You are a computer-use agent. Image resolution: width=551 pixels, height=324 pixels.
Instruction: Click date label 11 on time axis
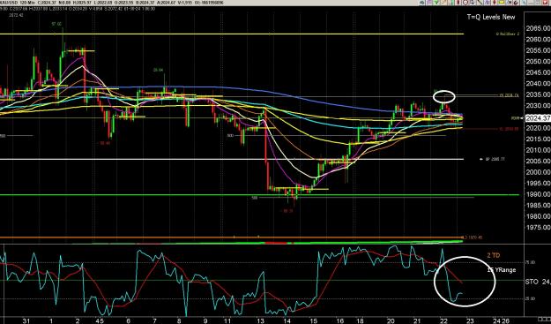228,320
